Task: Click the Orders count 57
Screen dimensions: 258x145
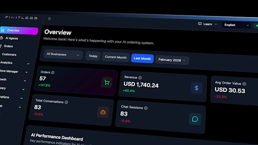Action: (x=42, y=78)
